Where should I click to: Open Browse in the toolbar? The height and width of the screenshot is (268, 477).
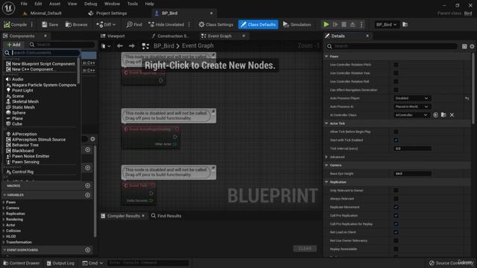click(x=76, y=25)
